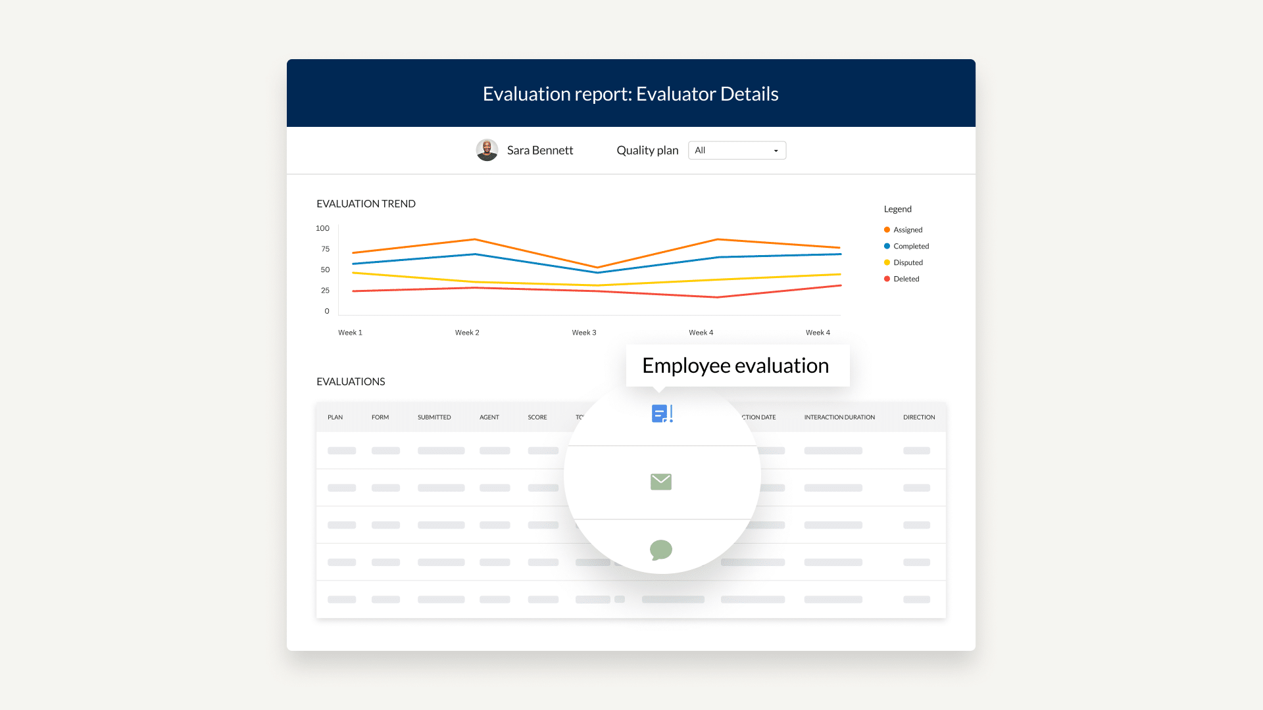Click the SCORE column header to sort
Screen dimensions: 1263x710
point(537,417)
